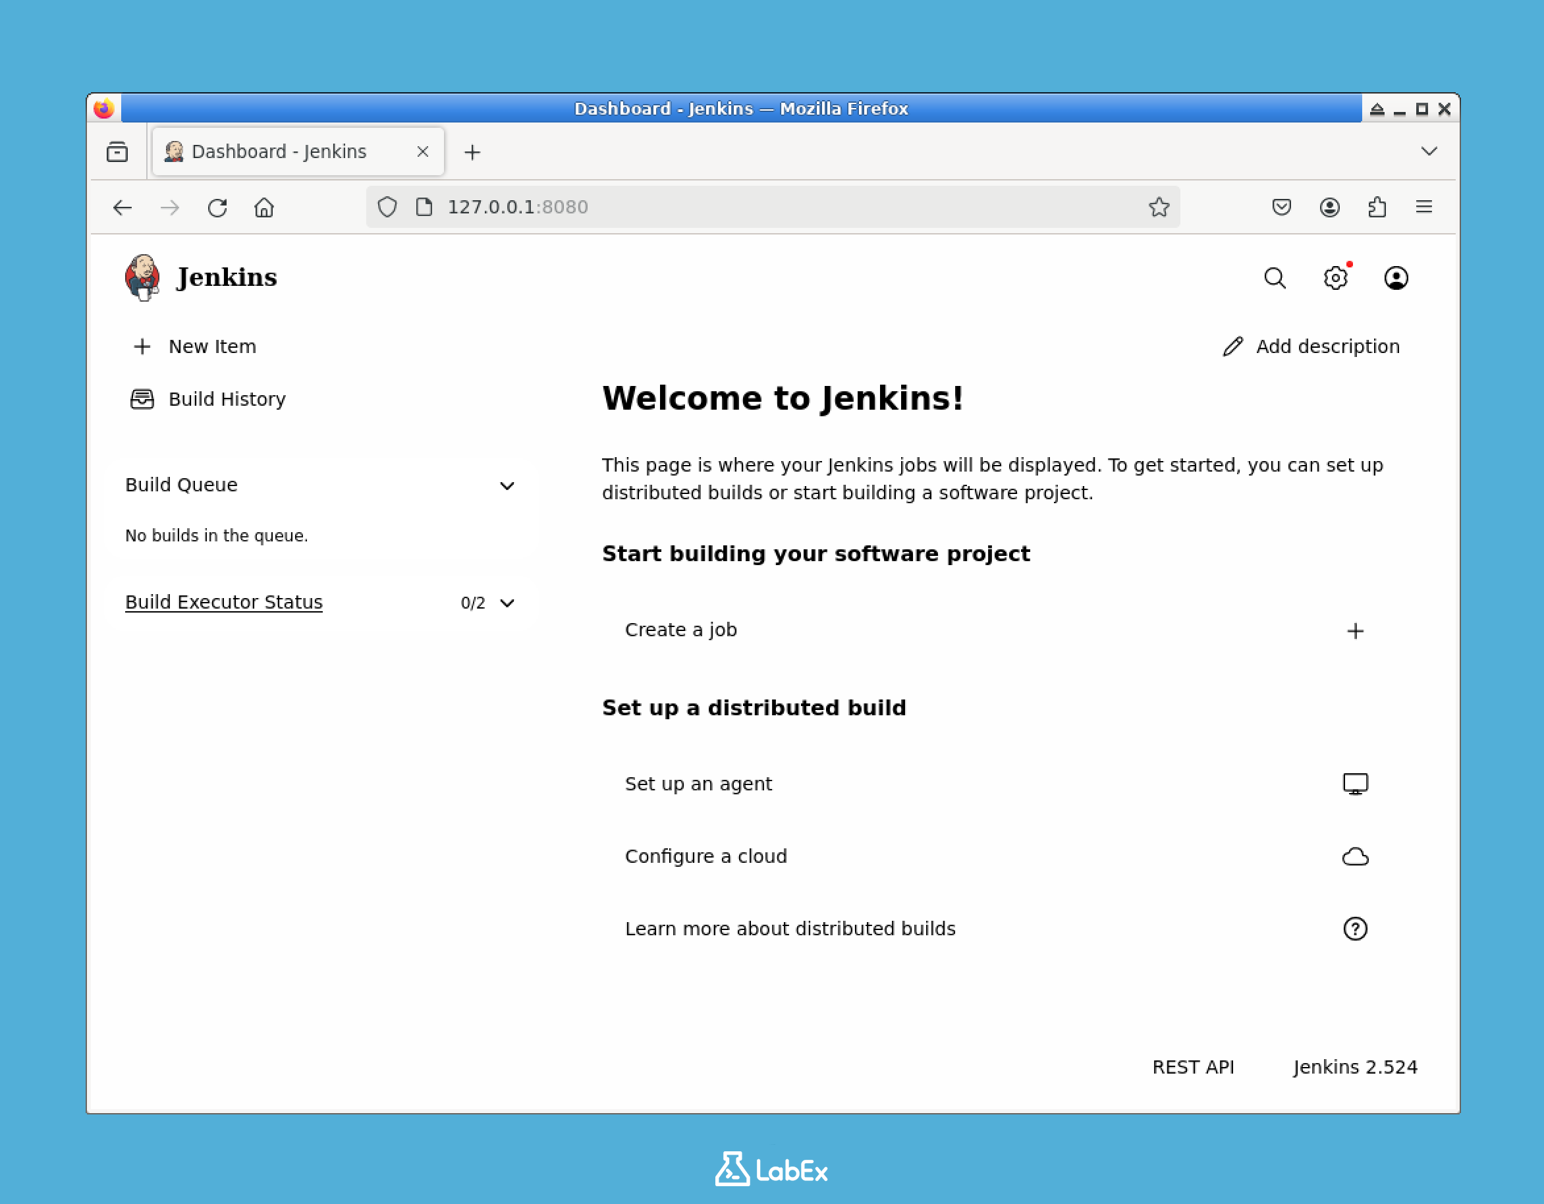The image size is (1544, 1204).
Task: Click the plus icon next to Create a job
Action: (1355, 630)
